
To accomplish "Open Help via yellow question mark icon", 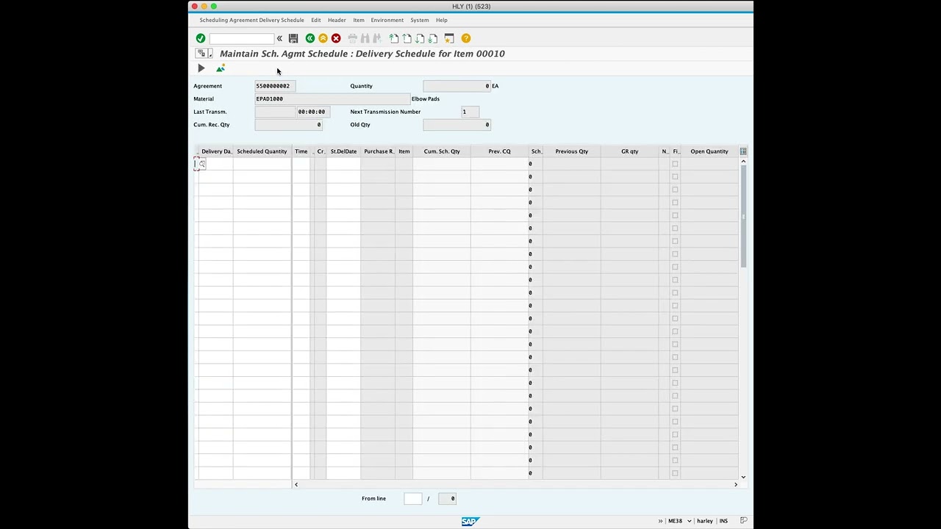I will coord(466,38).
